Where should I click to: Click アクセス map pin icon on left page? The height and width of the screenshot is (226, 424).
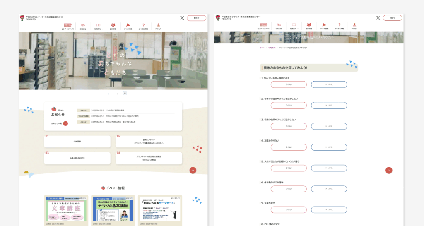tap(159, 25)
